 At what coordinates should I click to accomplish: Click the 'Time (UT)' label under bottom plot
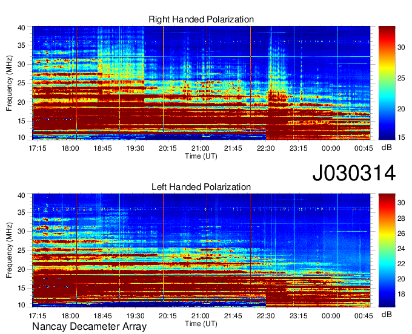click(x=201, y=324)
